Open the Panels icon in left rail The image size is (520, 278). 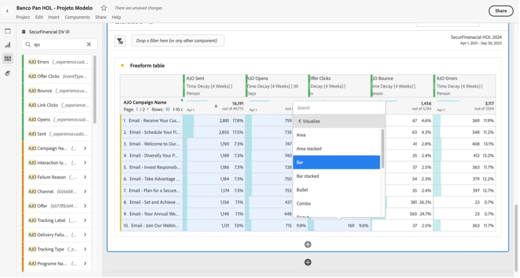point(8,31)
